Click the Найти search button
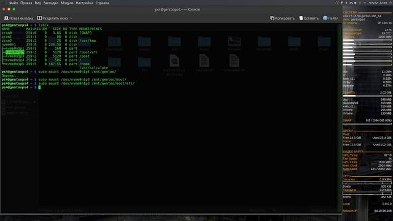 click(330, 18)
